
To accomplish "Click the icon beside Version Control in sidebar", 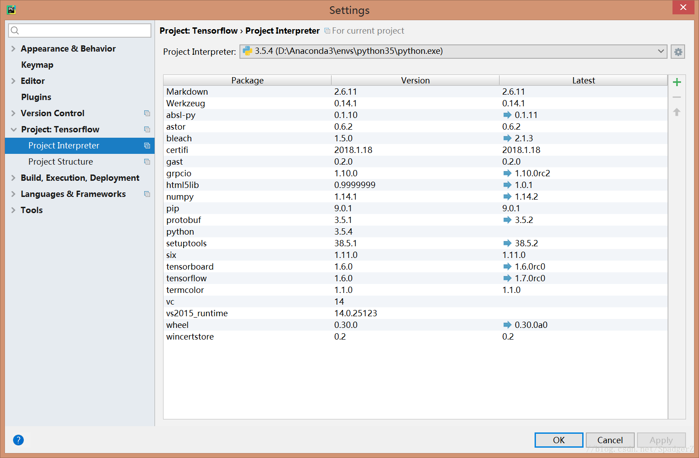I will pyautogui.click(x=147, y=113).
